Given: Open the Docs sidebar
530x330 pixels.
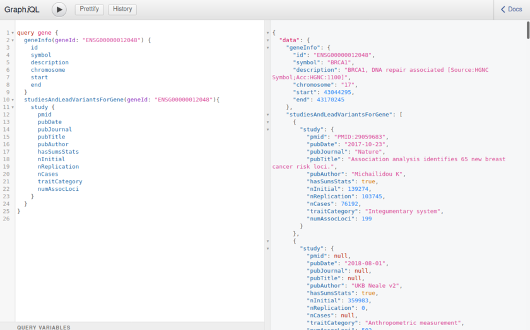Looking at the screenshot, I should coord(512,9).
